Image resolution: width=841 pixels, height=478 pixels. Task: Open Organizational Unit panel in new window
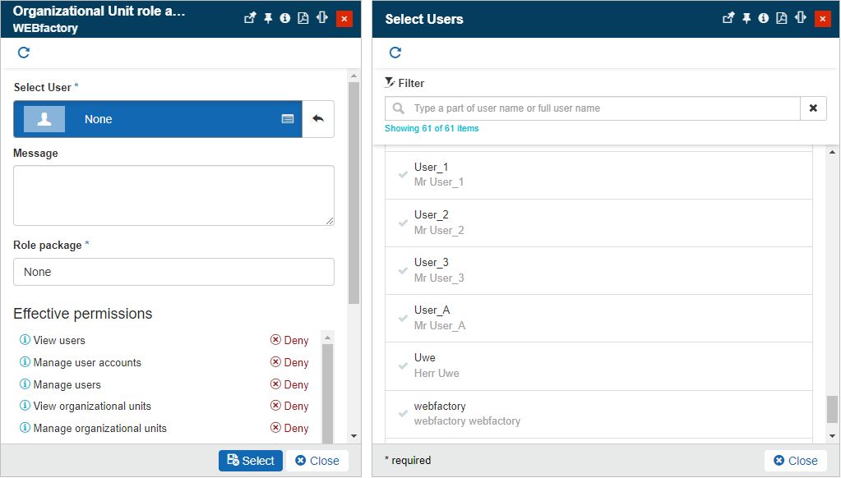click(x=249, y=17)
